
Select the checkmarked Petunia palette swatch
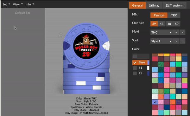click(155, 102)
